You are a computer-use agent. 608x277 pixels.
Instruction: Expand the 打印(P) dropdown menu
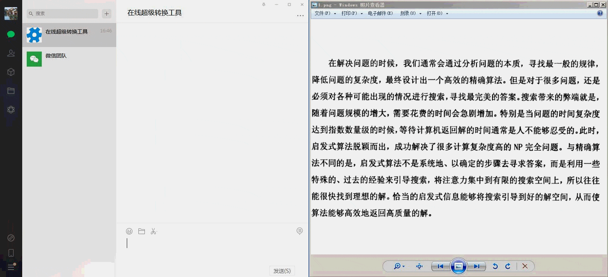[351, 13]
